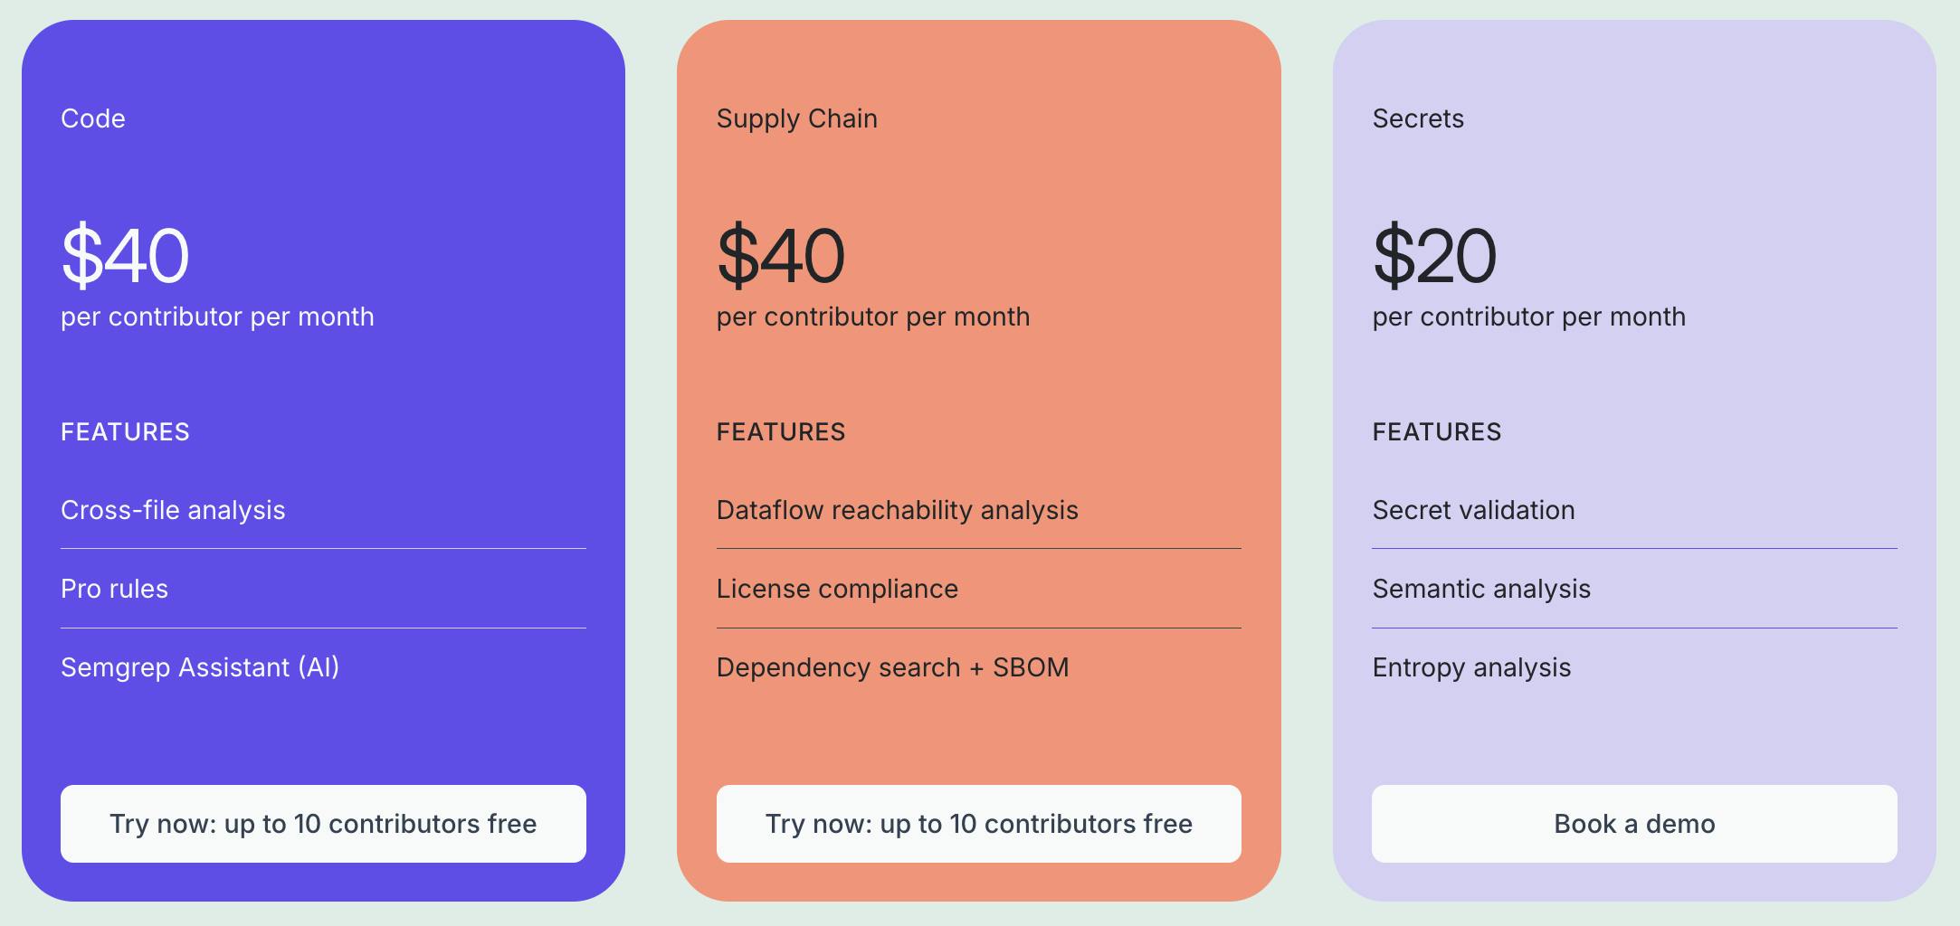Image resolution: width=1960 pixels, height=926 pixels.
Task: Open the Semgrep Assistant (AI) feature
Action: (200, 667)
